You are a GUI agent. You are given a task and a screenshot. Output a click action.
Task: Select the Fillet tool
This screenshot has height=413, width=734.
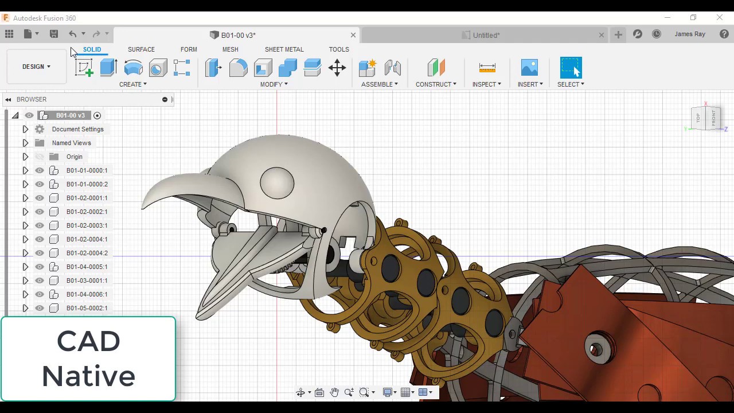click(x=238, y=68)
